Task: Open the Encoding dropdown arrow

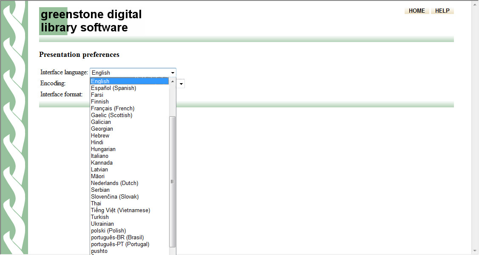Action: pos(181,84)
